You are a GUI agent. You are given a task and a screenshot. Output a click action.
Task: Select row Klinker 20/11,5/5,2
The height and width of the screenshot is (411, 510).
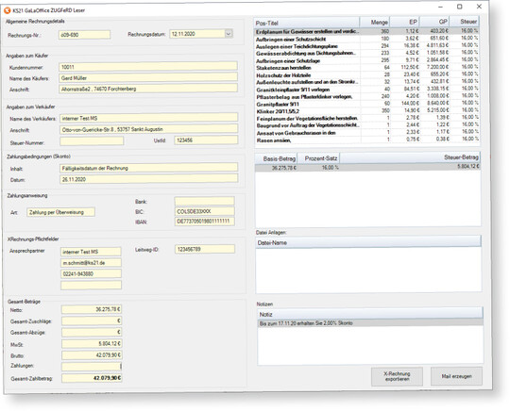366,110
